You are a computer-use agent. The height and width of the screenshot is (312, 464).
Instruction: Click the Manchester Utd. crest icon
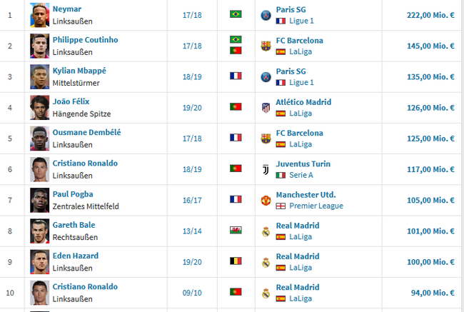pyautogui.click(x=266, y=201)
